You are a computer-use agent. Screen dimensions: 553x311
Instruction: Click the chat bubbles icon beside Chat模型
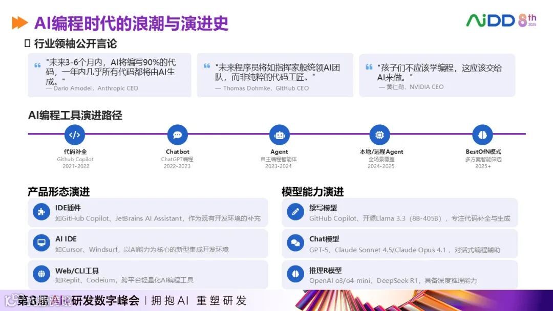(x=295, y=243)
